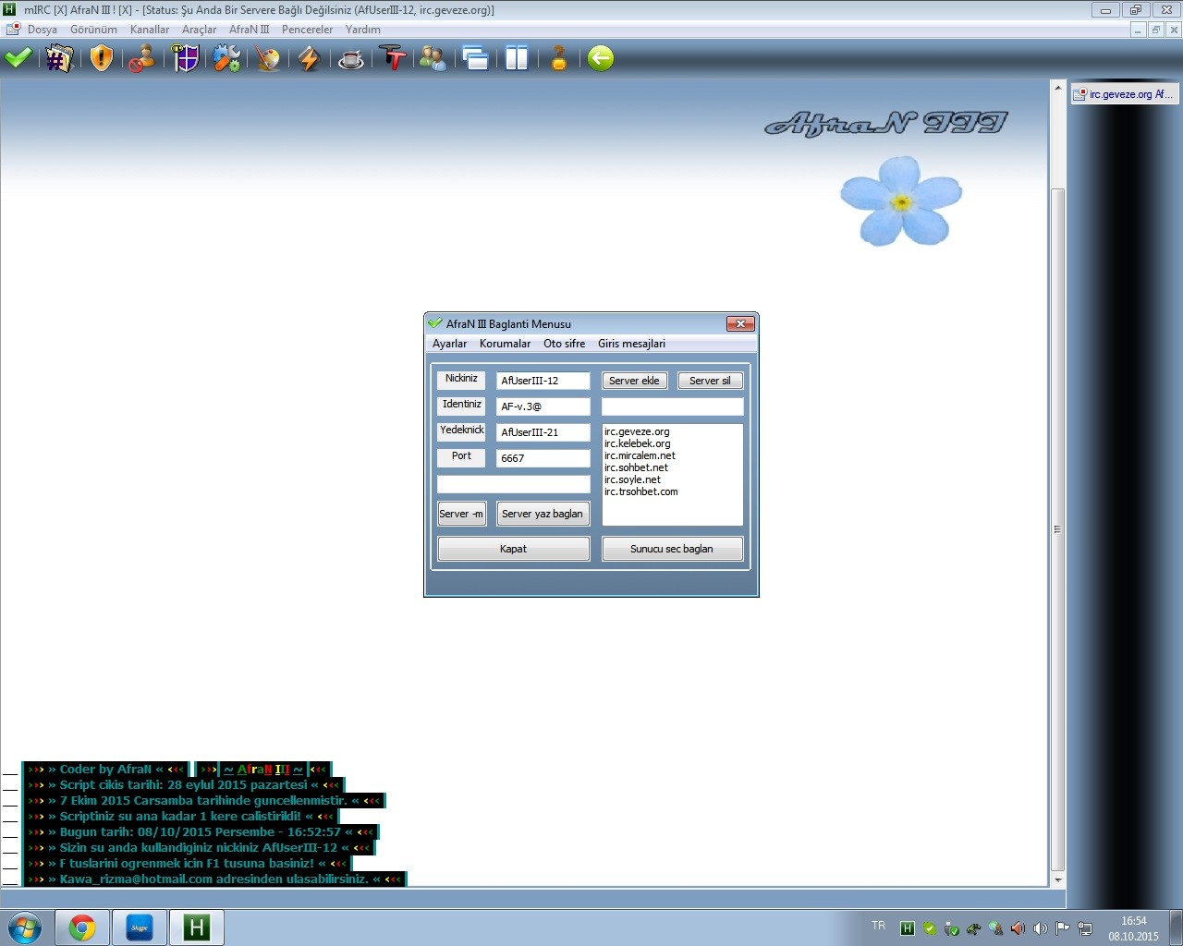Click the Server sil button
Viewport: 1183px width, 946px height.
[710, 381]
